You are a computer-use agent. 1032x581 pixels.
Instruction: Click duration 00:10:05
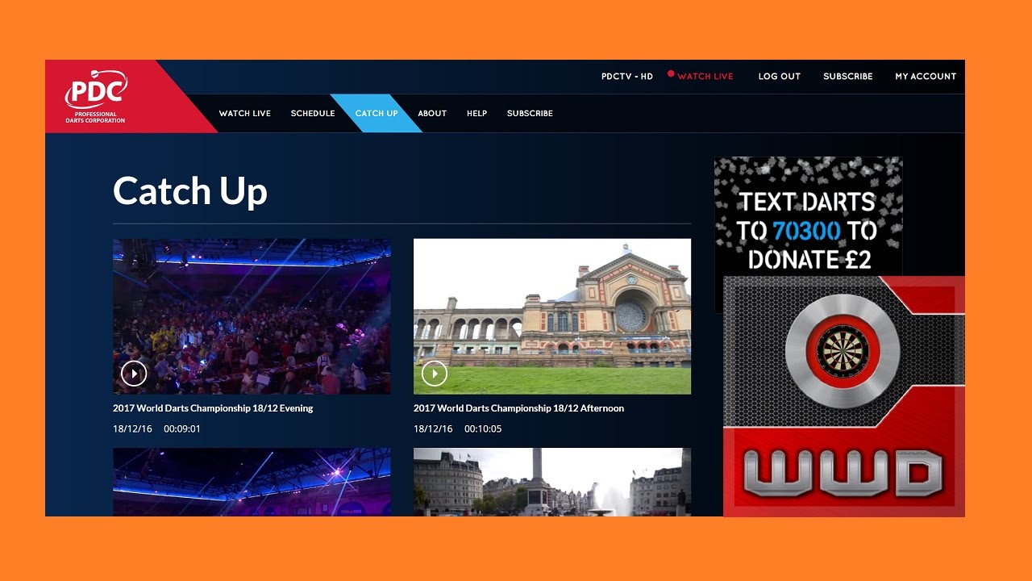point(483,429)
